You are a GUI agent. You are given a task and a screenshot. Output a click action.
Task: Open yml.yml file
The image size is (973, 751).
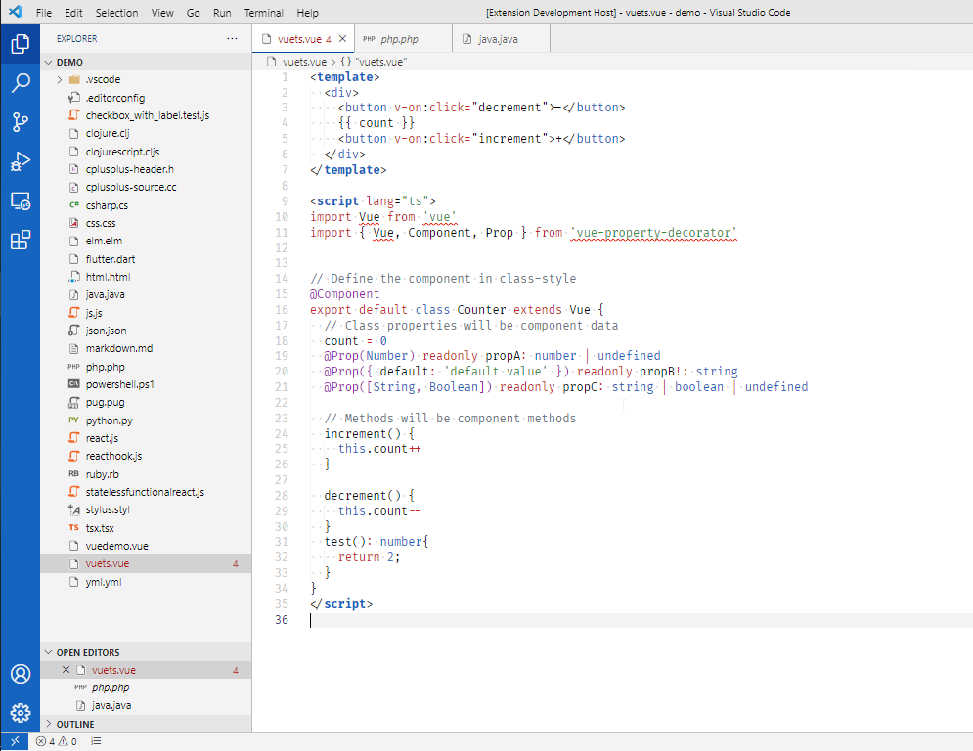pos(146,582)
